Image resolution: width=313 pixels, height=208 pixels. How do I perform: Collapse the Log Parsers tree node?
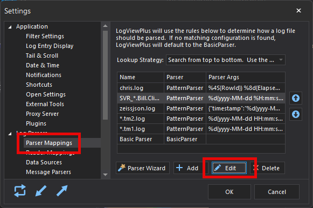10,134
